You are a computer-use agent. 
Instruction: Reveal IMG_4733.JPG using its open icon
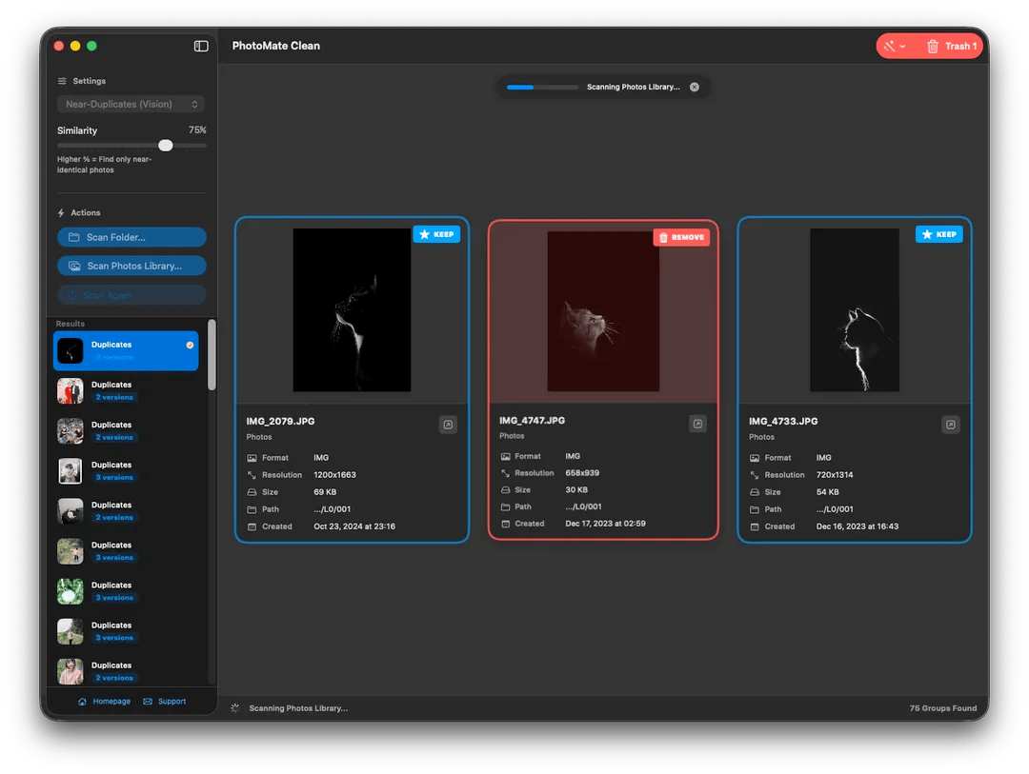[x=950, y=425]
